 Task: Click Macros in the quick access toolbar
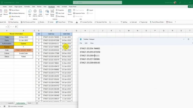[x=169, y=22]
